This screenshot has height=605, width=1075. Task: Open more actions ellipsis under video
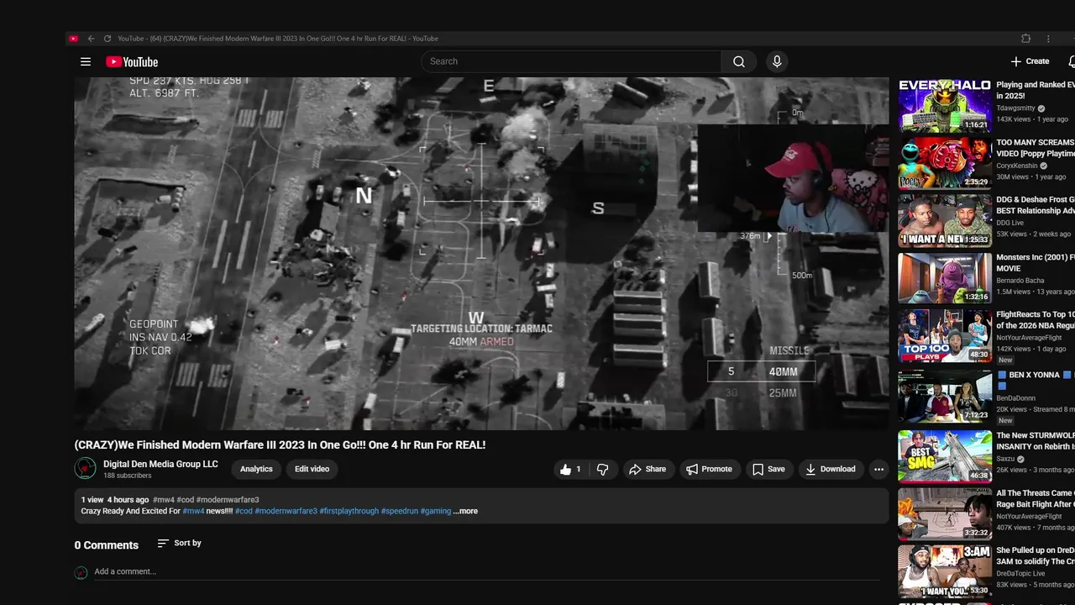(878, 470)
